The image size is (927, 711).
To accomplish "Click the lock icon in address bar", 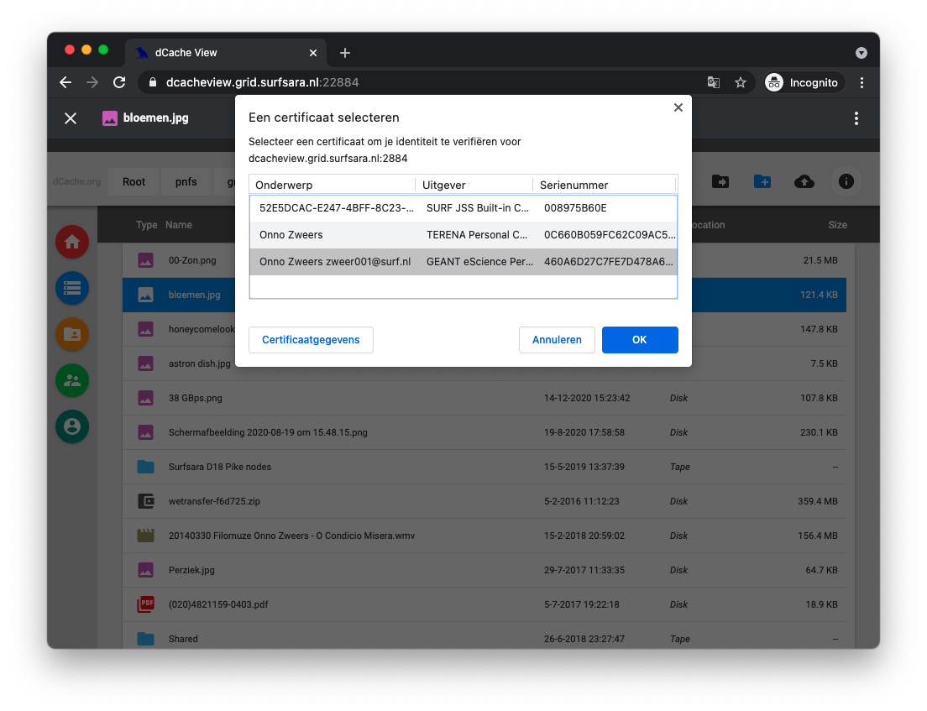I will [x=153, y=82].
